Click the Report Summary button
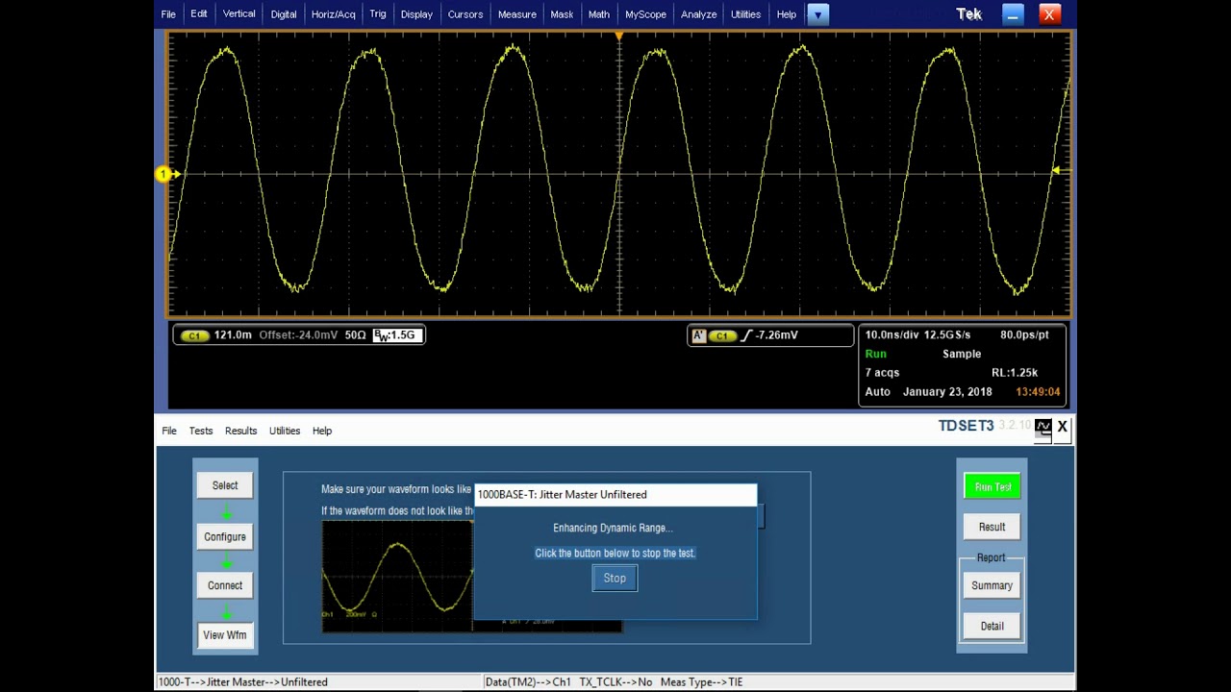 (x=992, y=585)
